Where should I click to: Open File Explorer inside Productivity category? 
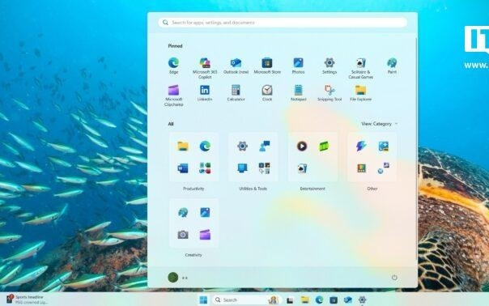pos(183,146)
